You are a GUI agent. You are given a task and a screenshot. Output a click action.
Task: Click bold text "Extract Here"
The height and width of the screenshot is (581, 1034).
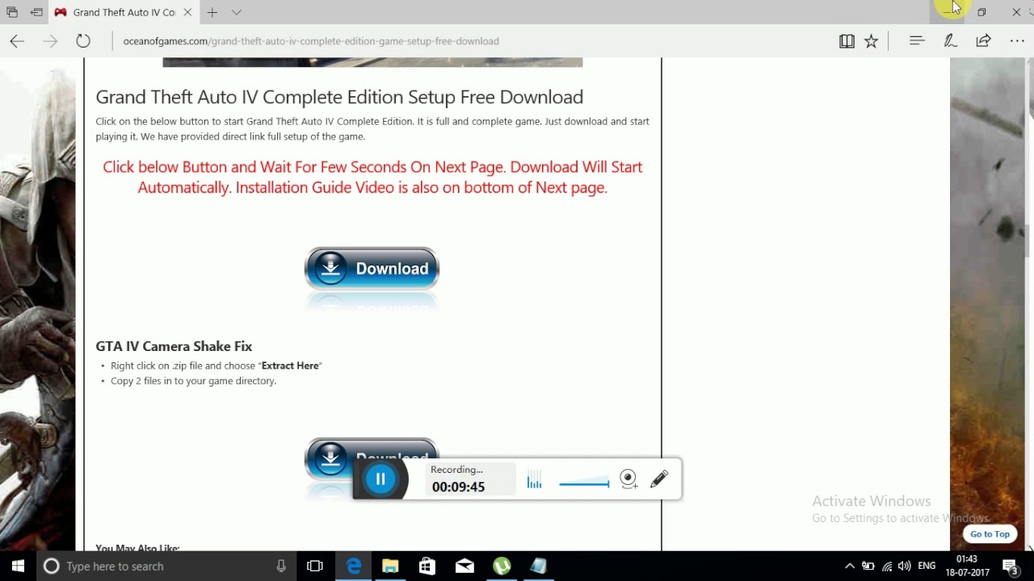pyautogui.click(x=290, y=366)
